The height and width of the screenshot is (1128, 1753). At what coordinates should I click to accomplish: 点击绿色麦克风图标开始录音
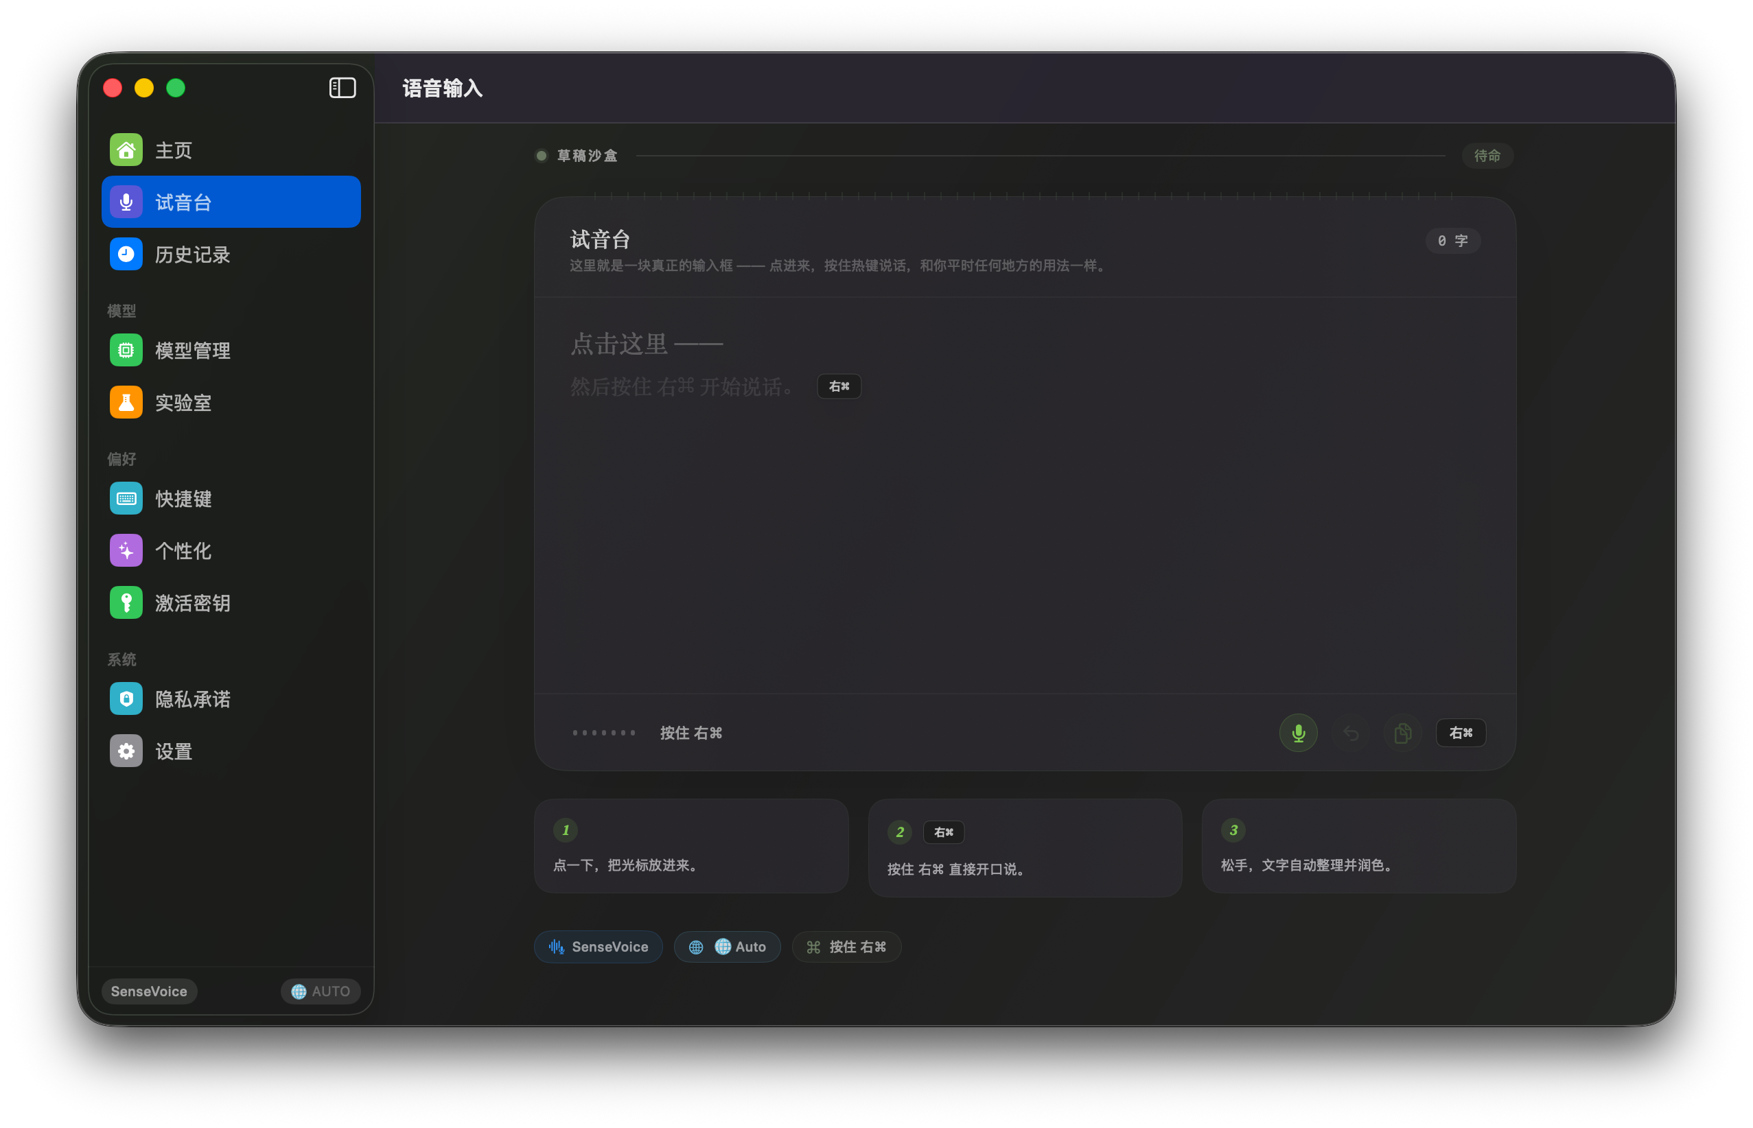pyautogui.click(x=1298, y=733)
